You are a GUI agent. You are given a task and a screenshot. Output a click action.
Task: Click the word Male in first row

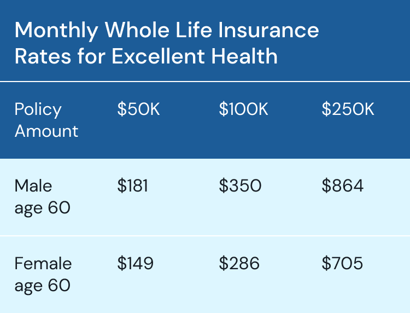33,186
